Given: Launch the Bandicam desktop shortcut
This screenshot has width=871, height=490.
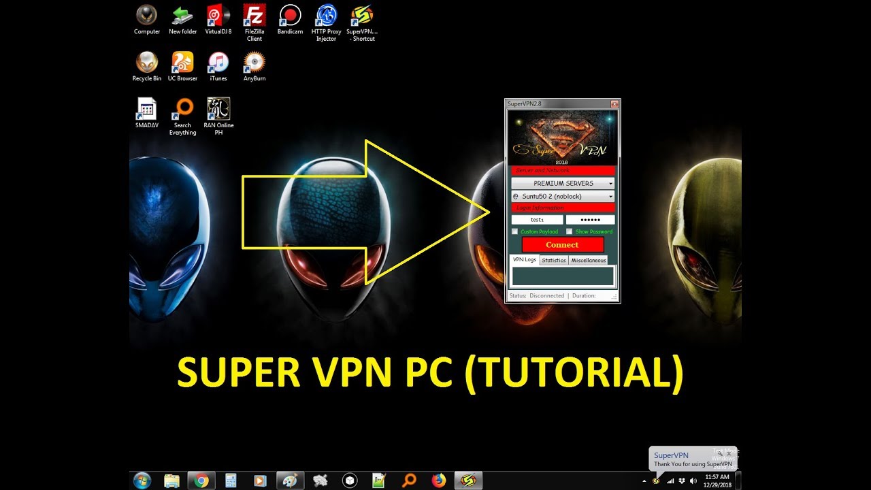Looking at the screenshot, I should 290,20.
